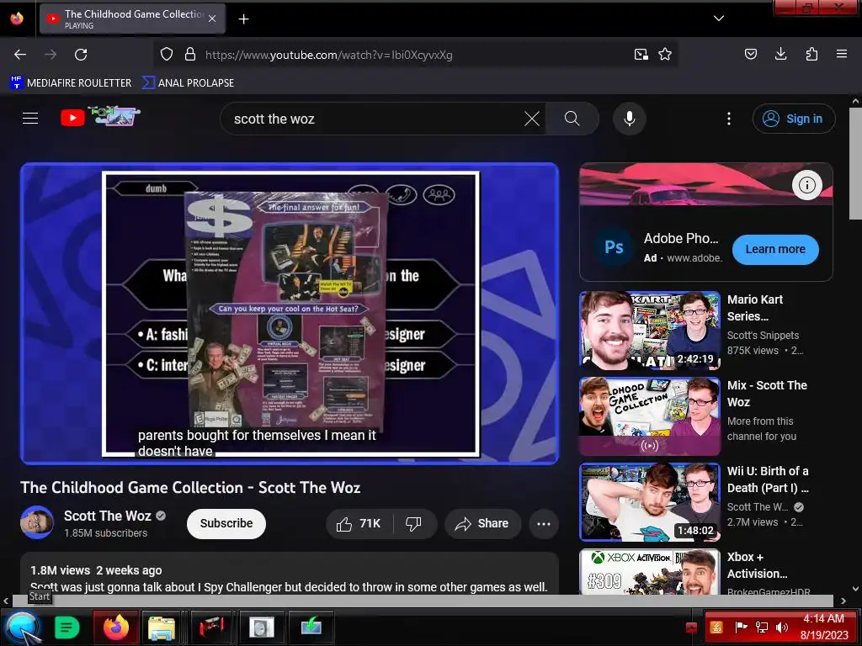The width and height of the screenshot is (862, 646).
Task: Click the Adobe Photoshop Ps ad logo
Action: (614, 248)
